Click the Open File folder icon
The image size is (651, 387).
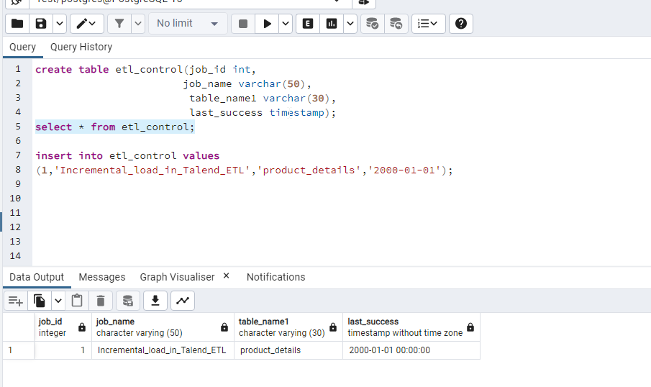pyautogui.click(x=17, y=24)
